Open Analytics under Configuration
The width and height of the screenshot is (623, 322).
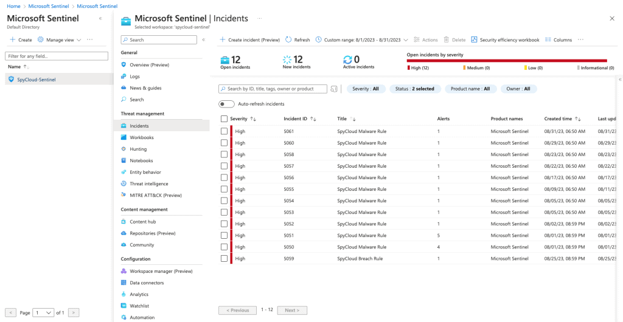(x=139, y=294)
